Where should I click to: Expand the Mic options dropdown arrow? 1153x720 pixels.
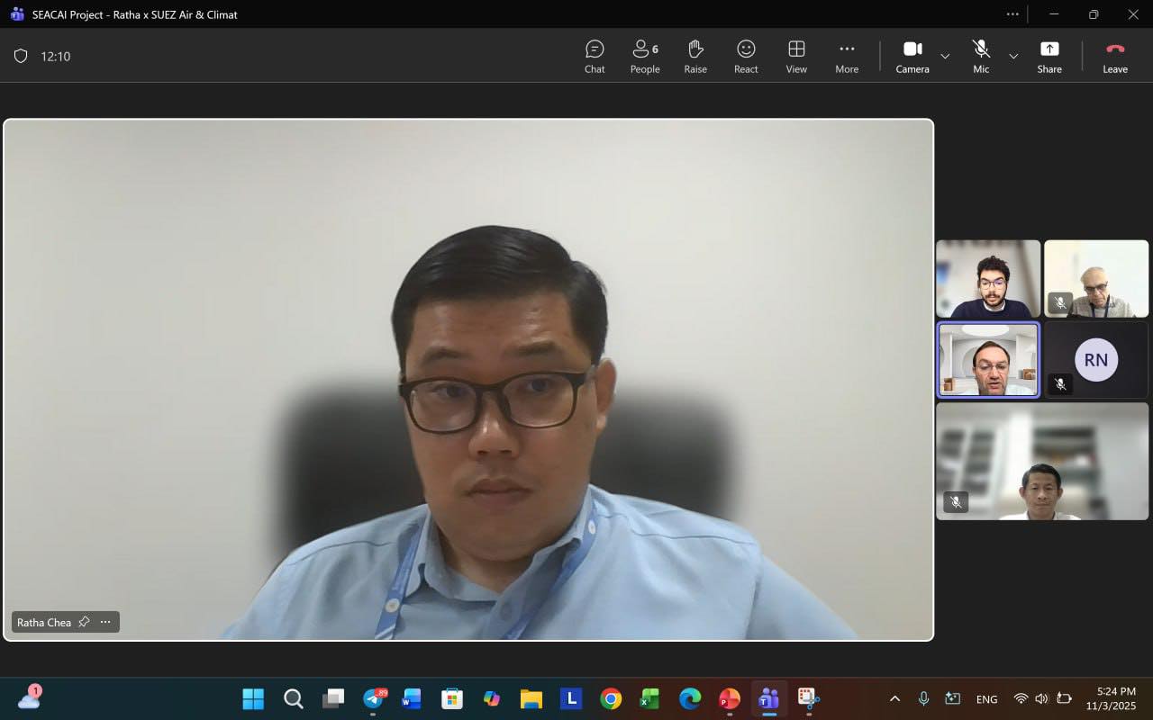point(1013,56)
